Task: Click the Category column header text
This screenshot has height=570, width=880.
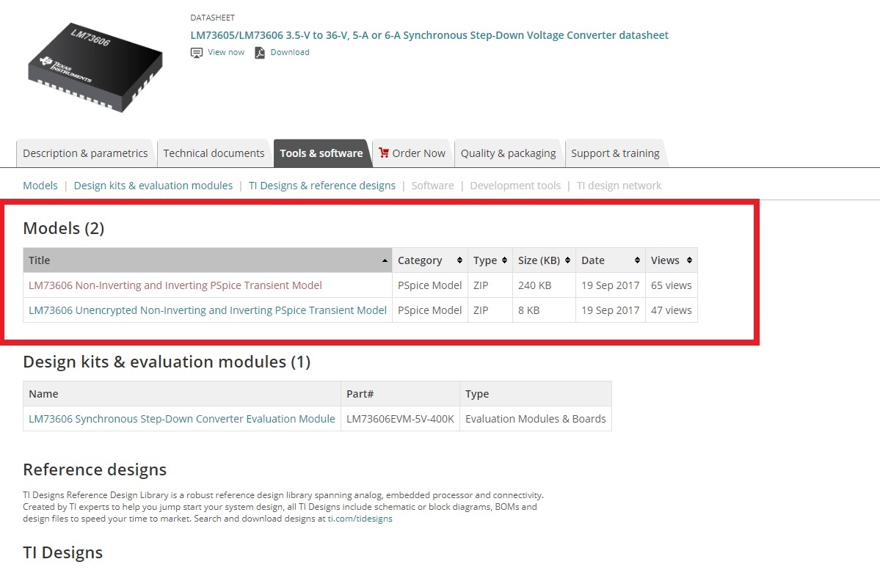Action: (x=420, y=260)
